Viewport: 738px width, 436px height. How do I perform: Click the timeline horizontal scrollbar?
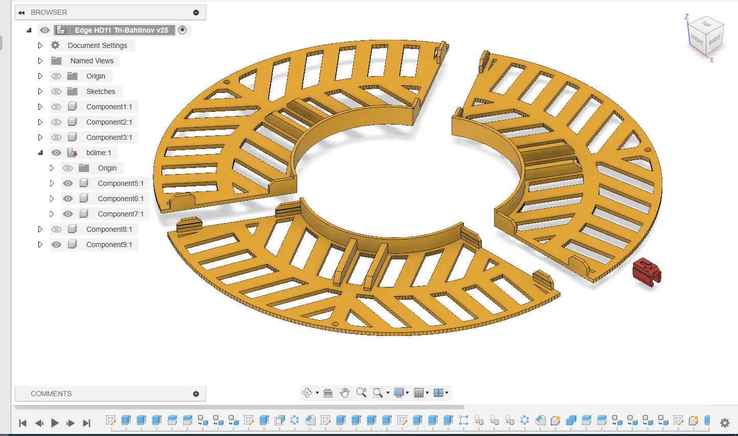click(x=239, y=407)
